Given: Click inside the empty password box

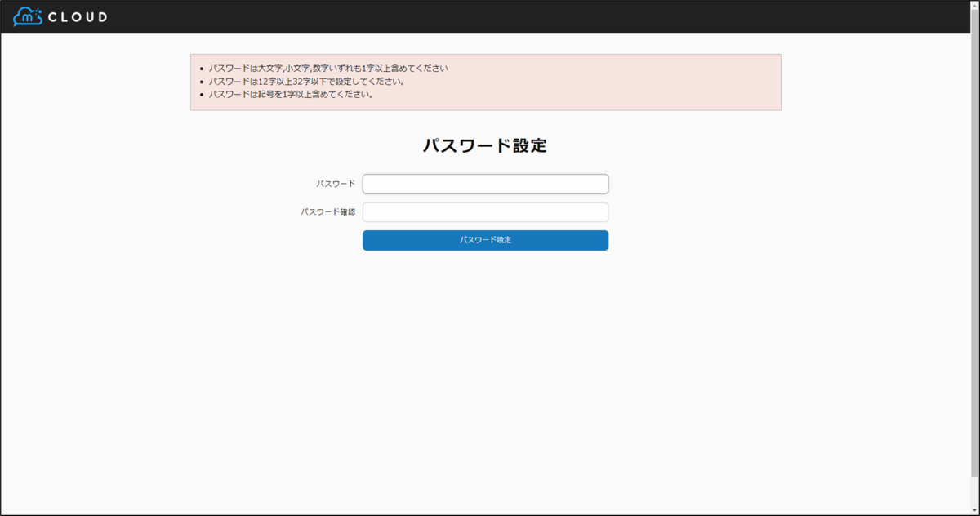Looking at the screenshot, I should pos(485,183).
